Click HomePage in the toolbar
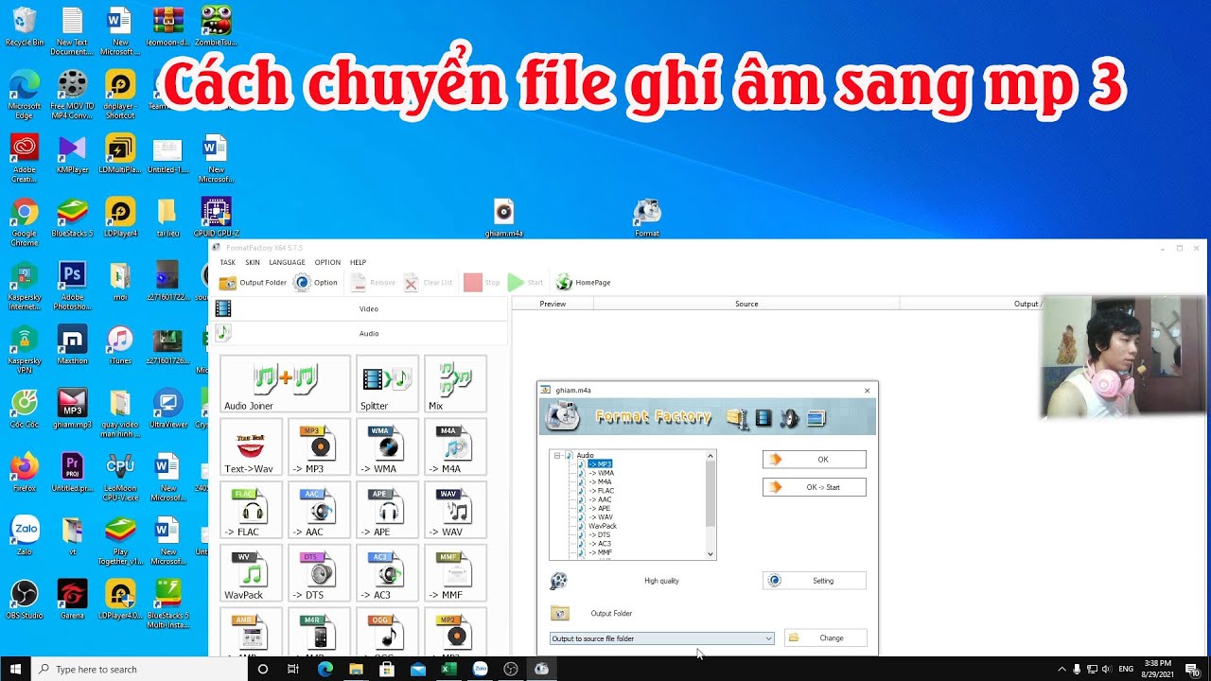 [583, 283]
